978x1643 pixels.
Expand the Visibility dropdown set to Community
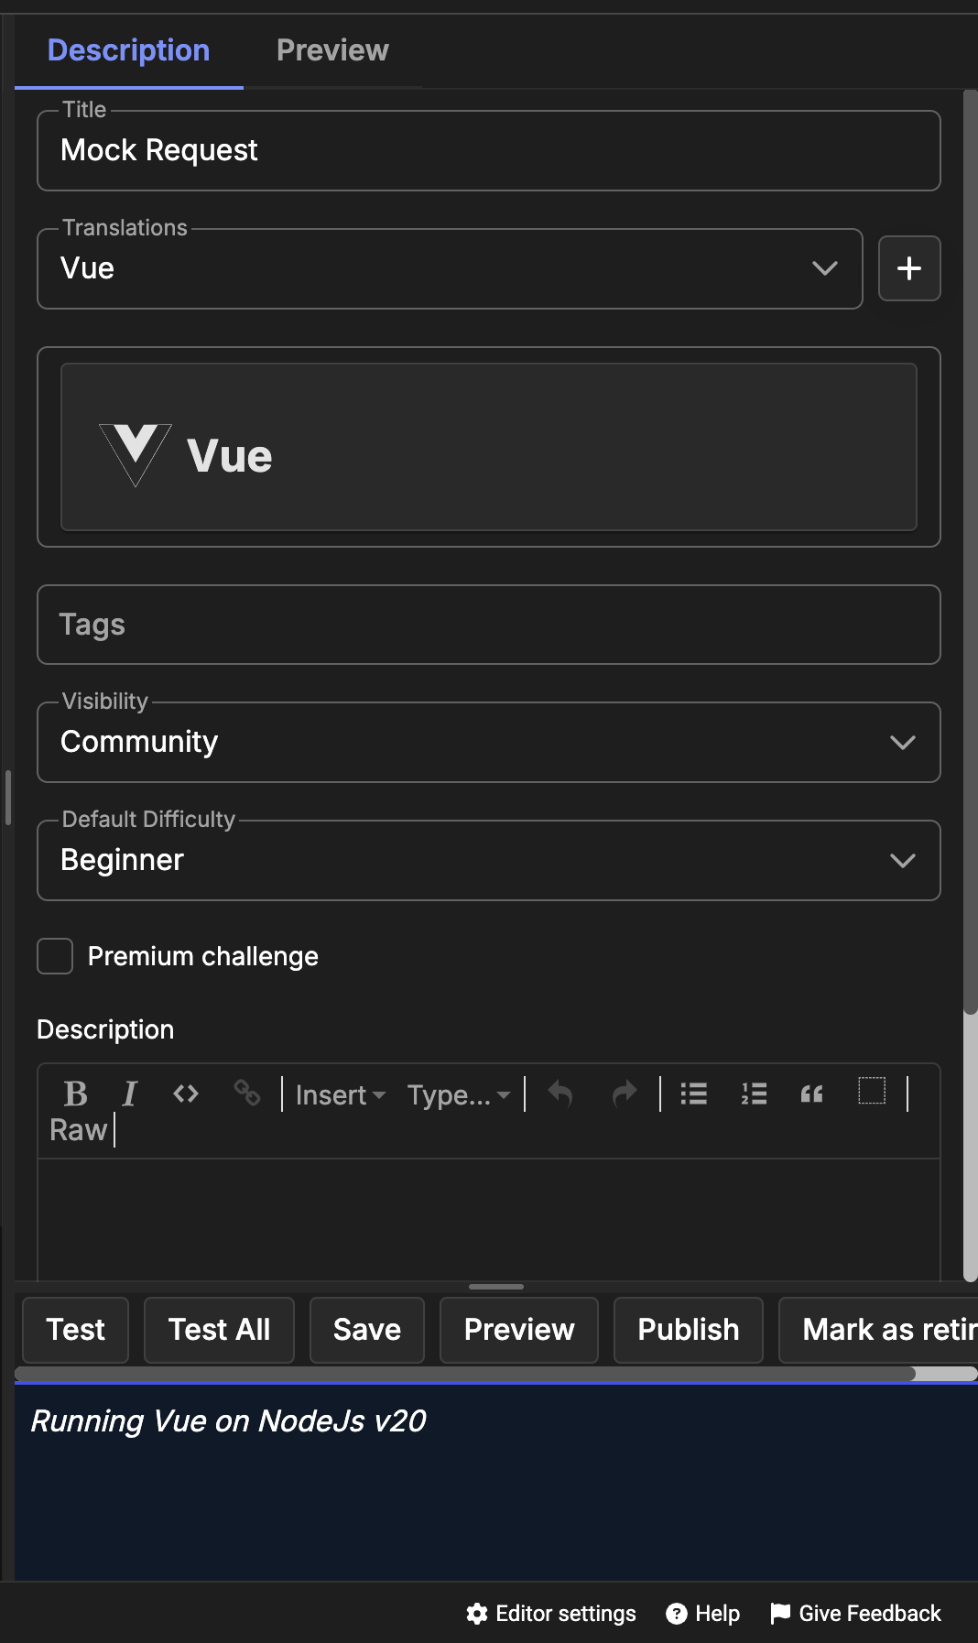[488, 742]
